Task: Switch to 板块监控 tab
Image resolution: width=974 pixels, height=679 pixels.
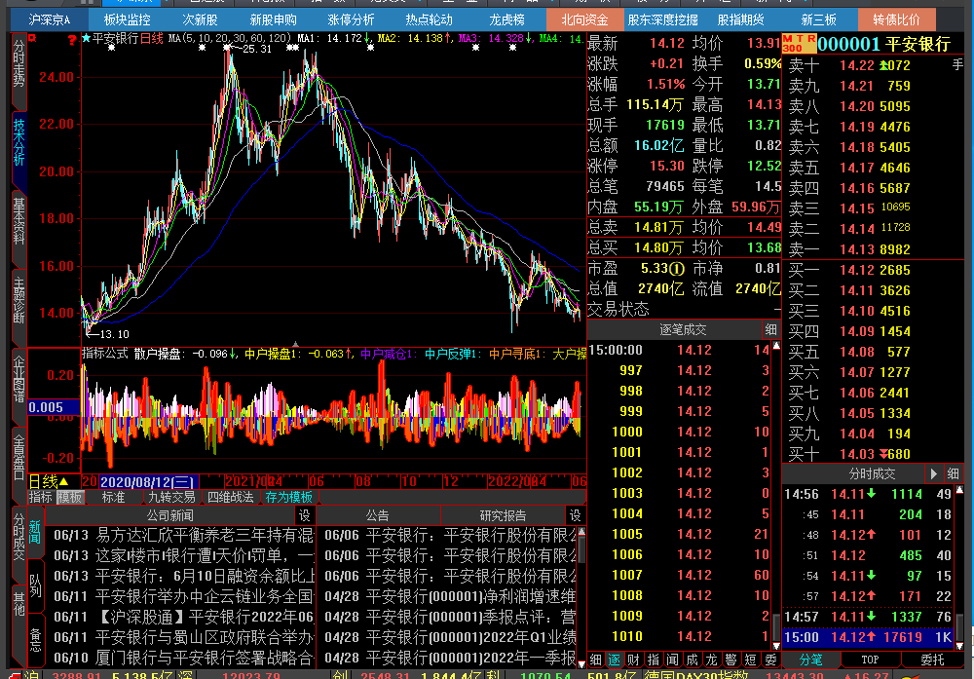Action: (127, 19)
